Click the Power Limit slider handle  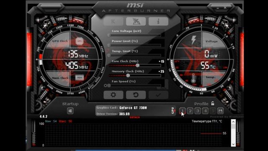[x=109, y=45]
